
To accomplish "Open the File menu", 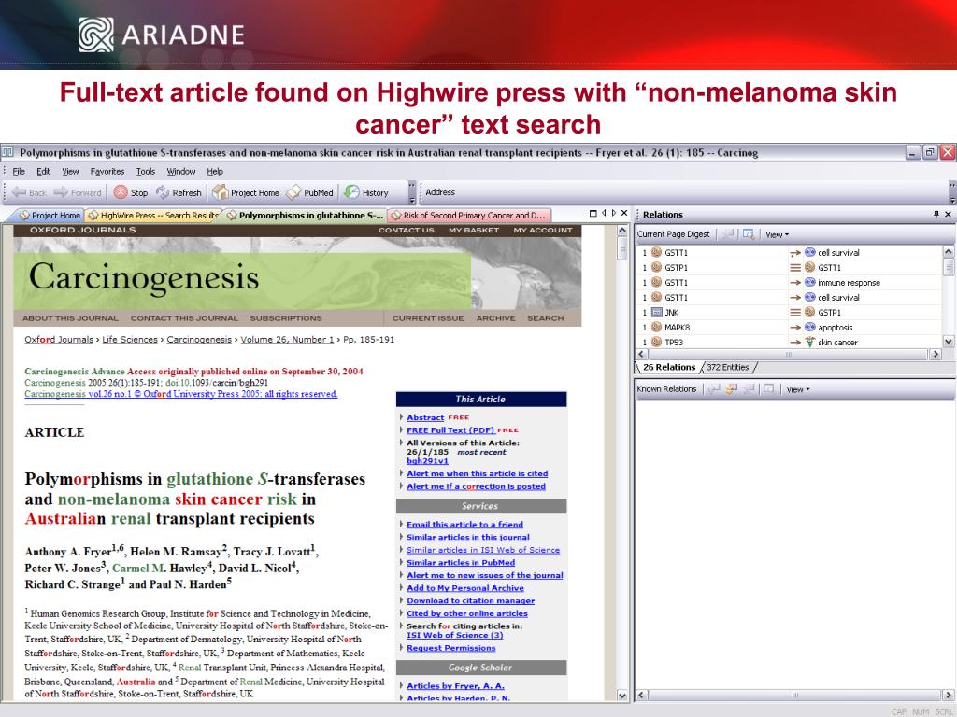I will pos(19,172).
